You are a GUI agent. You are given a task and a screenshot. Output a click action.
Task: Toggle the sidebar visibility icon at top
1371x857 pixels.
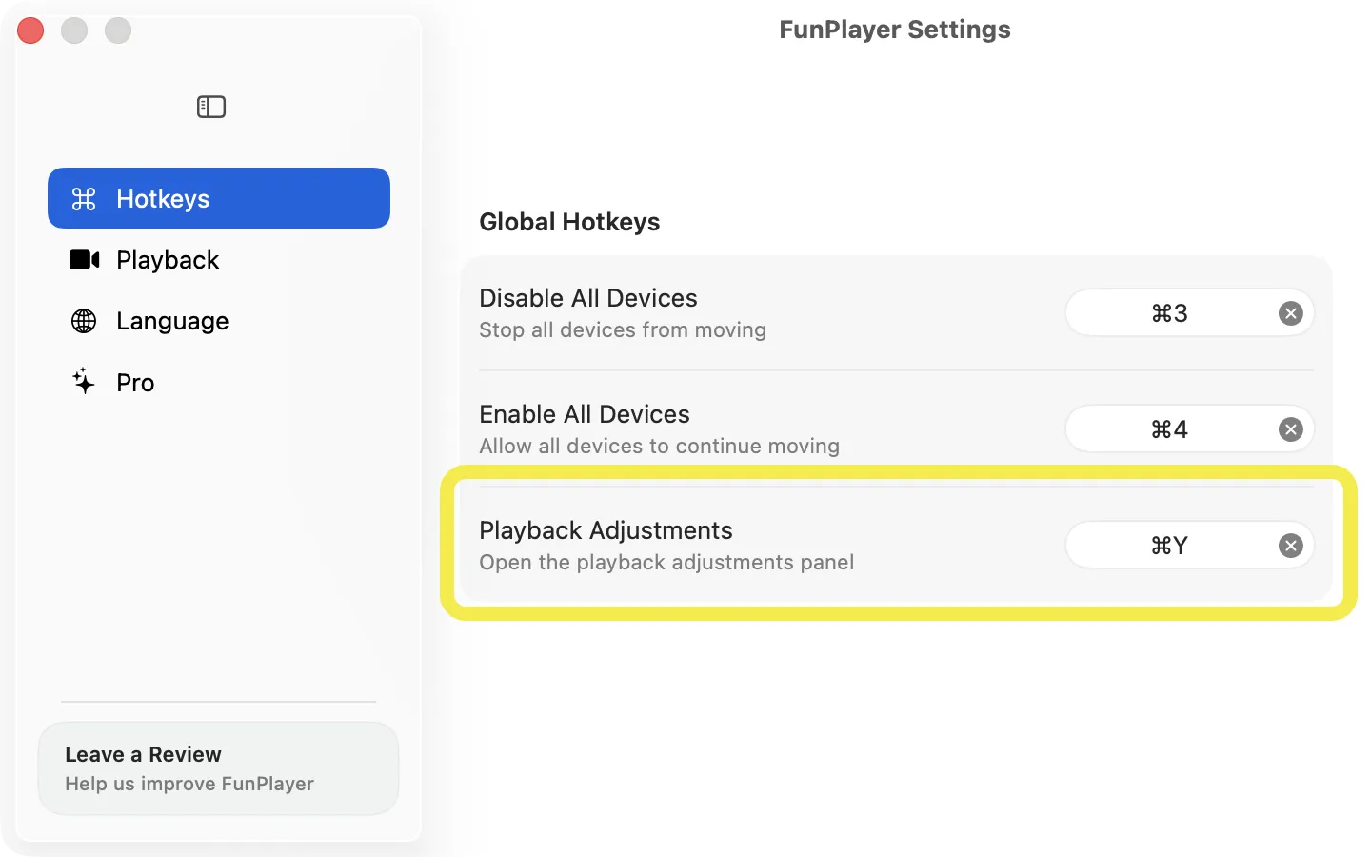click(x=210, y=107)
